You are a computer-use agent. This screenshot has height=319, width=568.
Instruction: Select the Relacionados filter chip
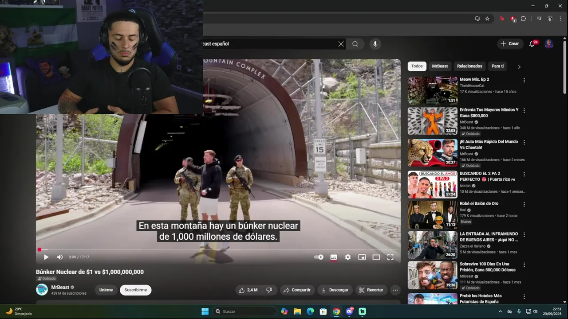pyautogui.click(x=469, y=66)
